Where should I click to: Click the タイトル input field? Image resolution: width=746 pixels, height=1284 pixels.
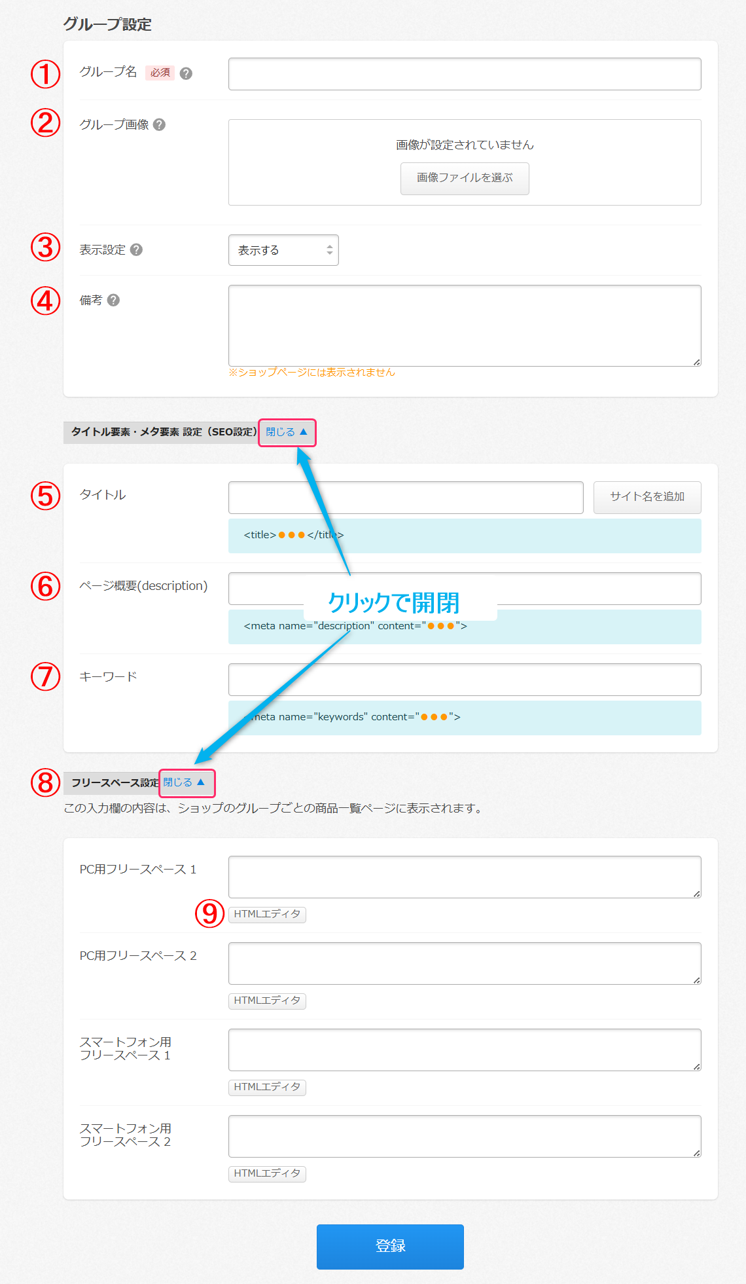tap(405, 498)
